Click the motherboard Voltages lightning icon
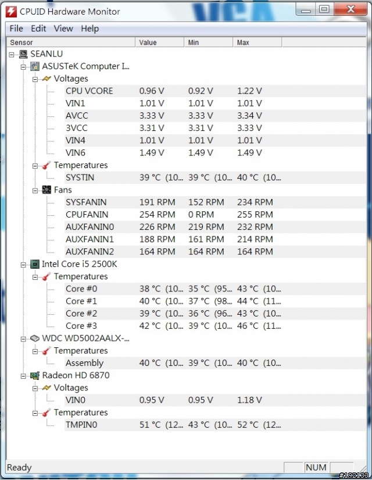This screenshot has height=480, width=372. [x=46, y=79]
